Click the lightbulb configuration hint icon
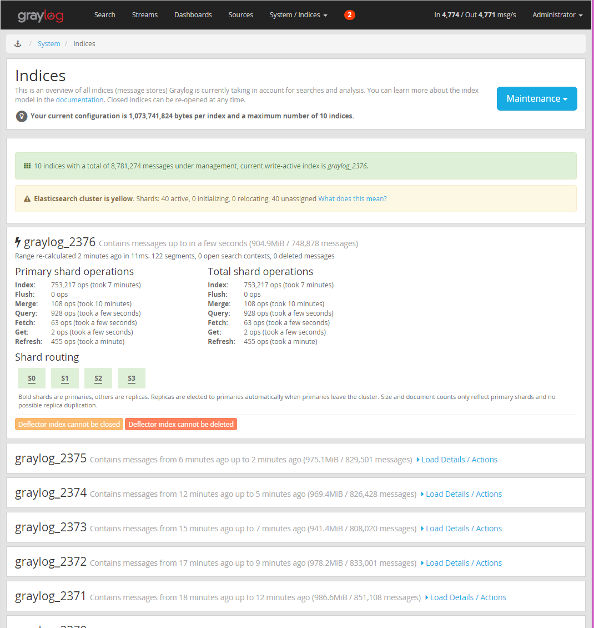Viewport: 594px width, 628px height. tap(21, 116)
